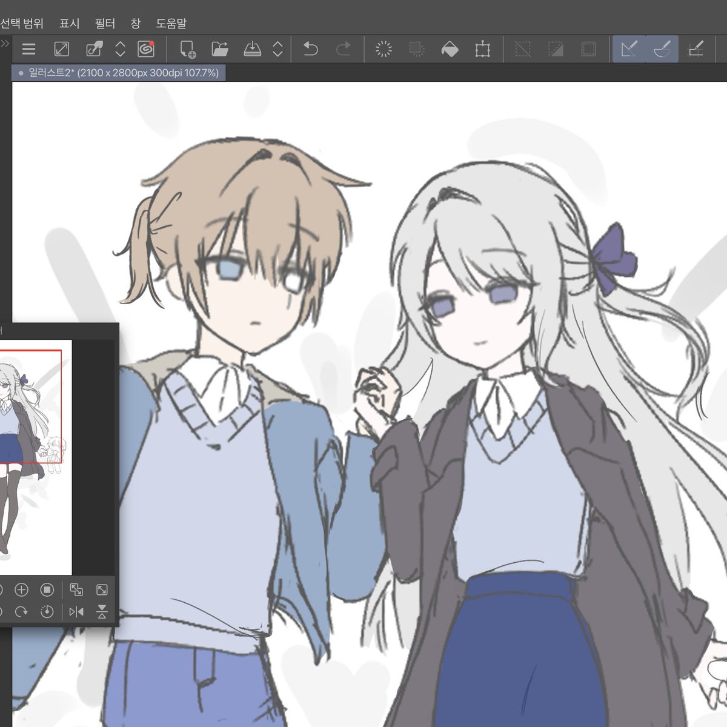Image resolution: width=727 pixels, height=727 pixels.
Task: Open the command bar hamburger menu
Action: tap(28, 49)
